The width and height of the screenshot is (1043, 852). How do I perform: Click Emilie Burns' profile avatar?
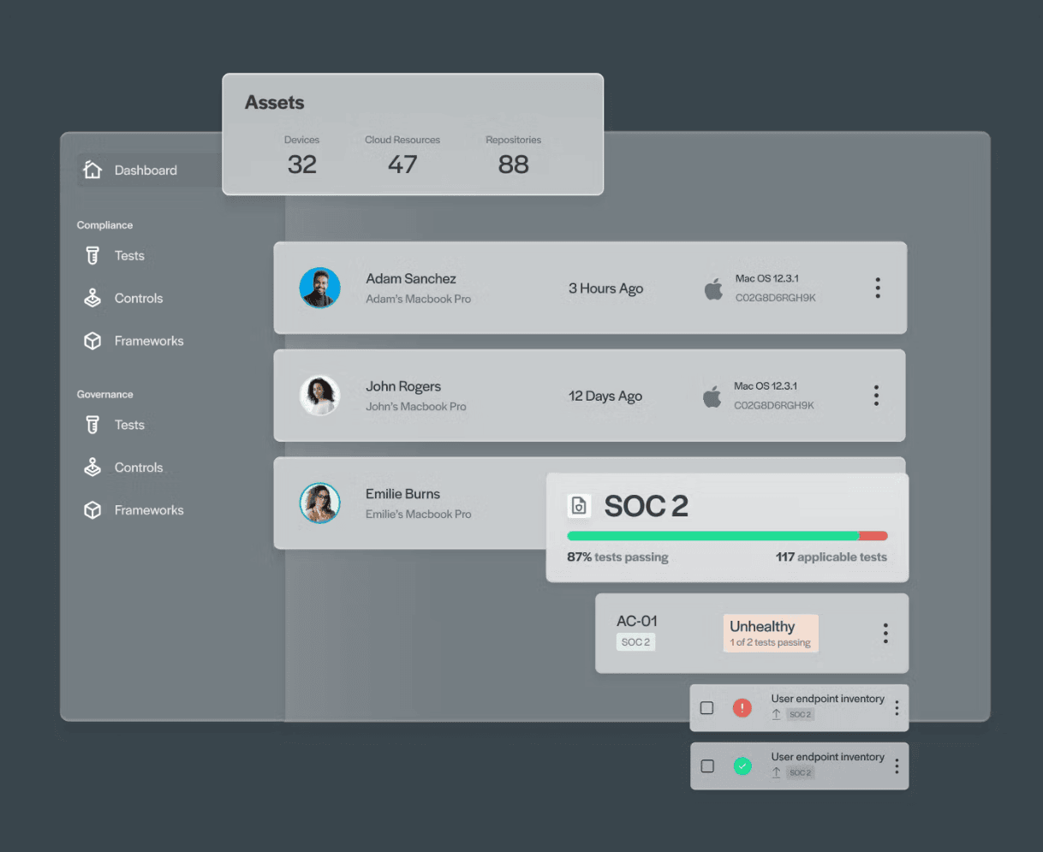tap(319, 503)
